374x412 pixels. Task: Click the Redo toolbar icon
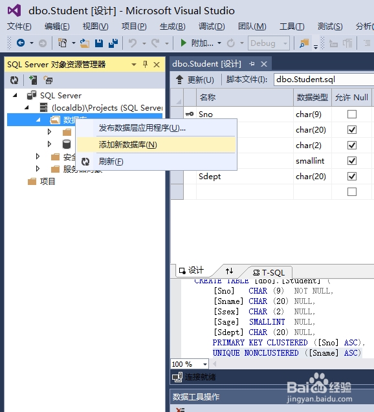coord(155,43)
